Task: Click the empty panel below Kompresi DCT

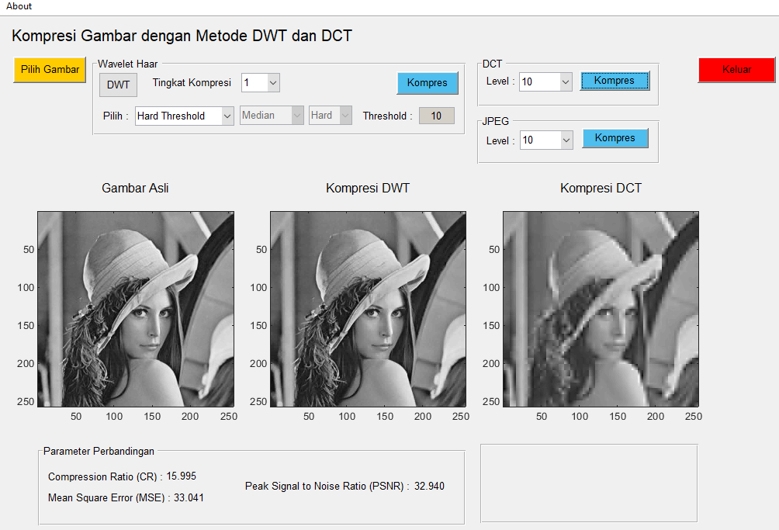Action: point(588,483)
